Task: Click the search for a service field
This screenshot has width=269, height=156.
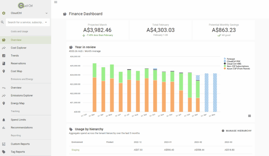Action: point(25,22)
